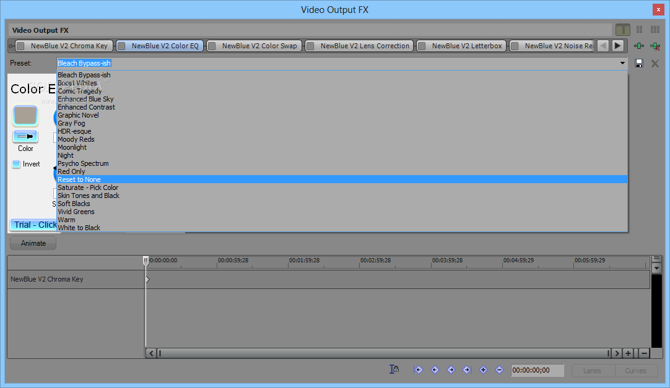The height and width of the screenshot is (388, 670).
Task: Switch to three-column parameter layout view
Action: 655,30
